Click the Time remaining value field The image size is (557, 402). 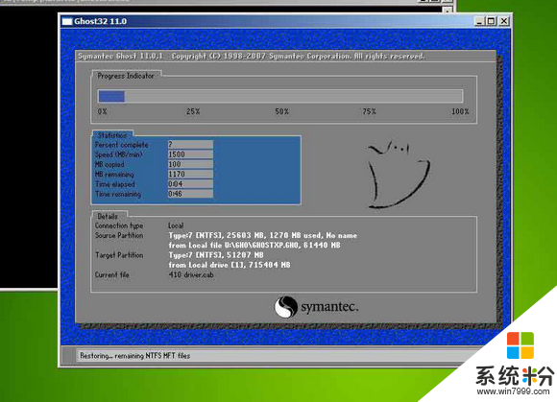coord(190,194)
